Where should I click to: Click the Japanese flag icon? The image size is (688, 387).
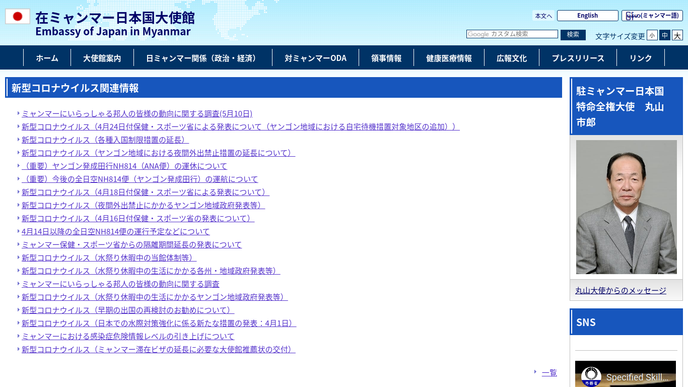[x=18, y=17]
